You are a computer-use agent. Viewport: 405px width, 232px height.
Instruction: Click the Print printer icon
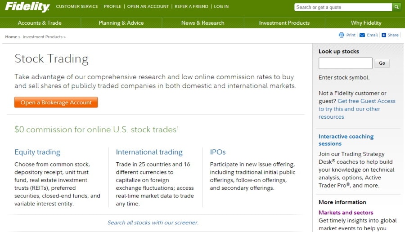pos(342,35)
